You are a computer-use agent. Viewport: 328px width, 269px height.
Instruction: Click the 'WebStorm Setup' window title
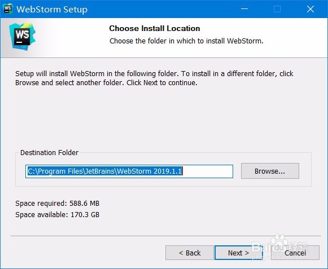[x=52, y=10]
